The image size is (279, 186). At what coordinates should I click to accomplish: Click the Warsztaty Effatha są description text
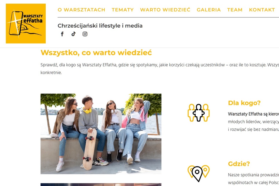(254, 121)
